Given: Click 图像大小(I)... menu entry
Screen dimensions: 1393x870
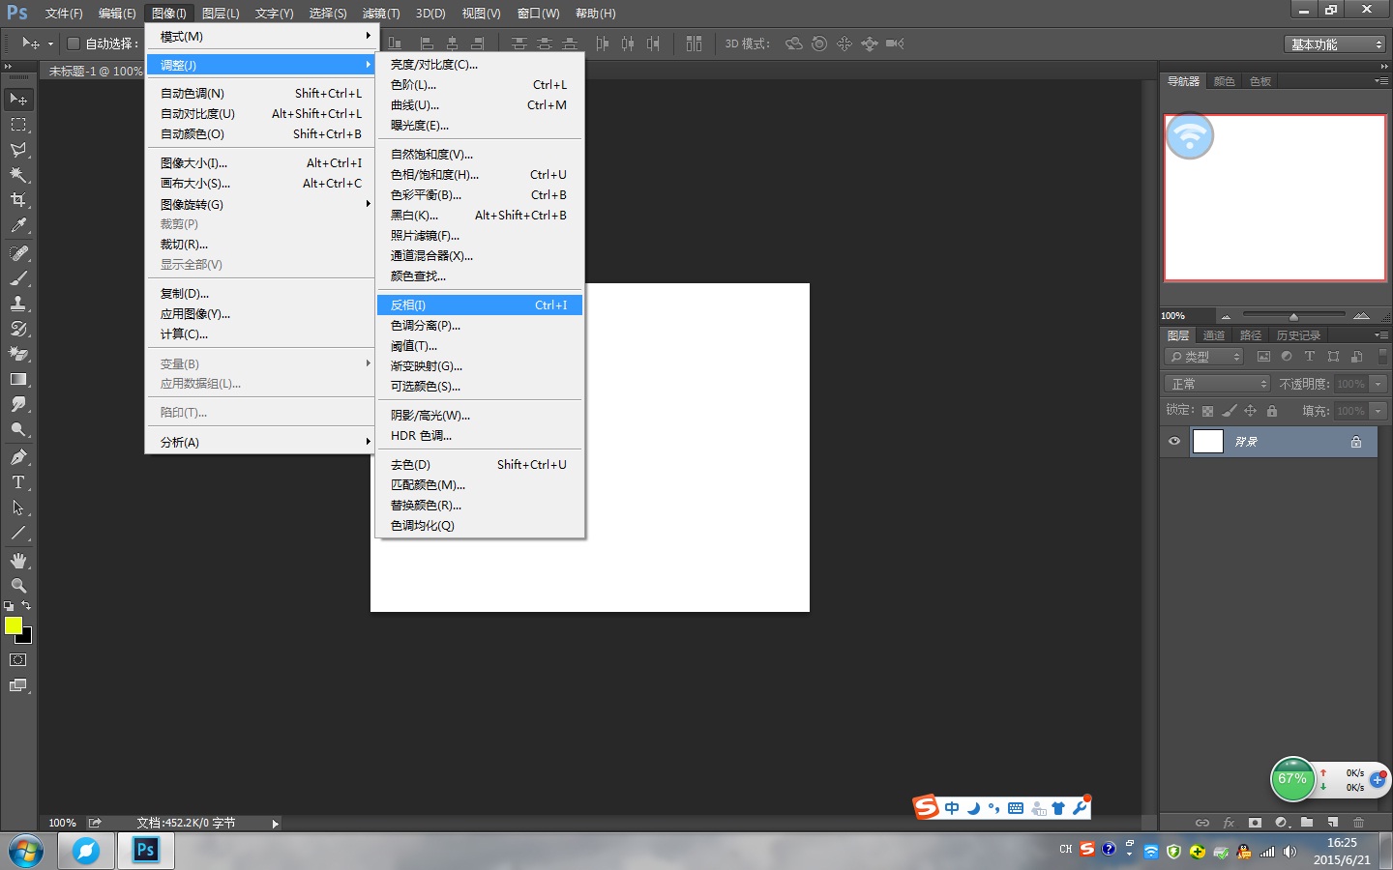Looking at the screenshot, I should click(x=259, y=163).
